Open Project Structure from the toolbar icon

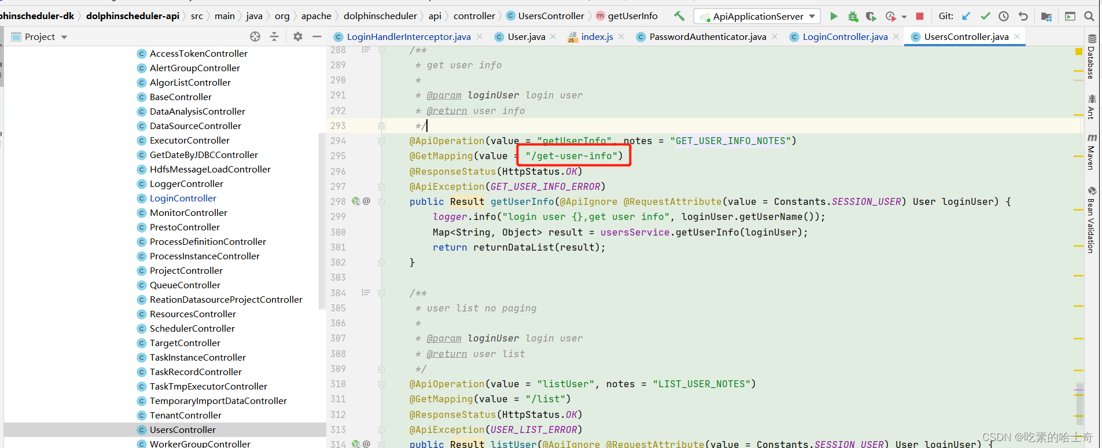1046,16
